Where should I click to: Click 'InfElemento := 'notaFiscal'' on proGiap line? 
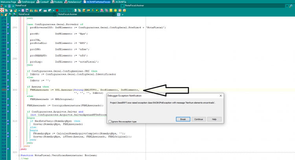(x=76, y=62)
